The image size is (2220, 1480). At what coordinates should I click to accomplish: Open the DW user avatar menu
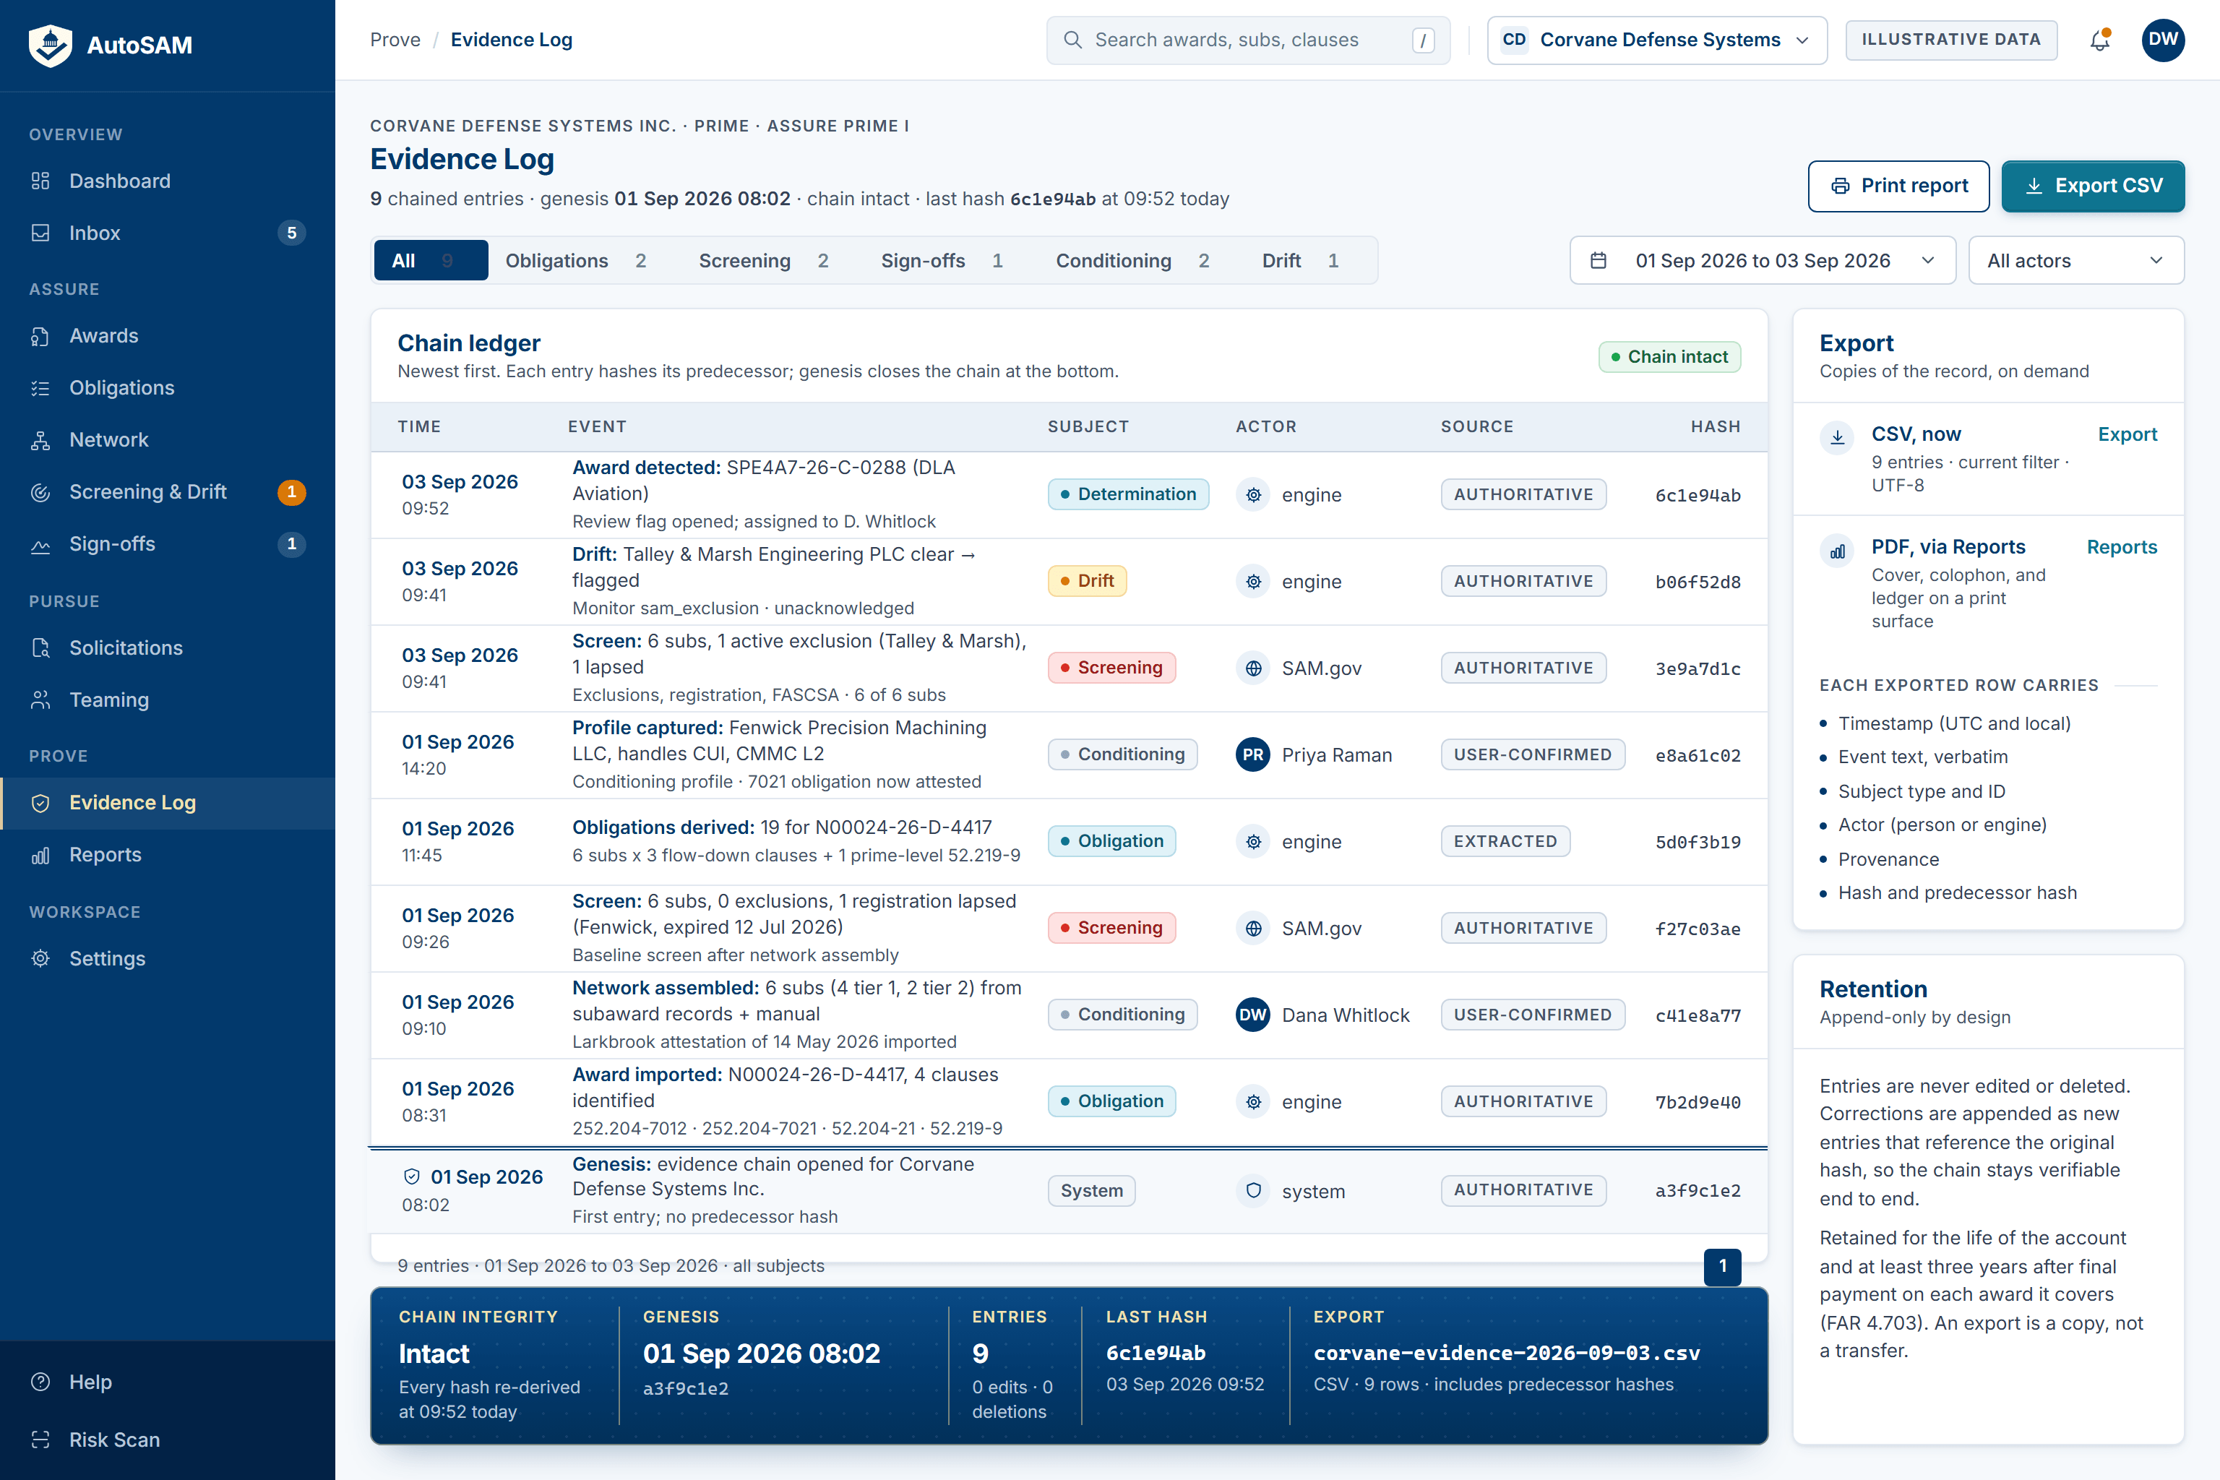coord(2162,40)
